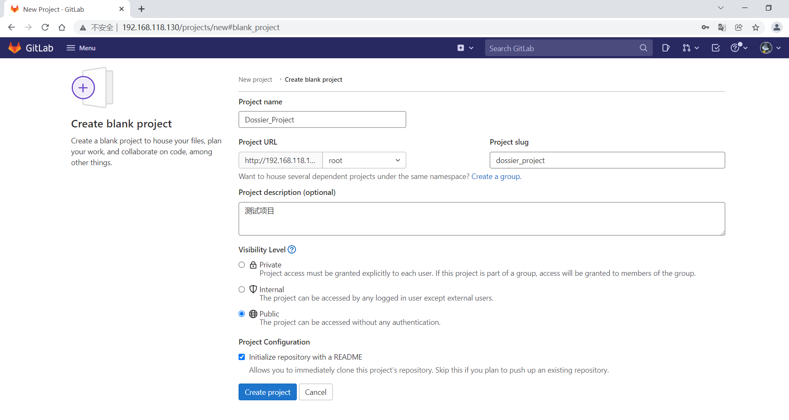The image size is (789, 420).
Task: Select the Private visibility radio
Action: [x=241, y=265]
